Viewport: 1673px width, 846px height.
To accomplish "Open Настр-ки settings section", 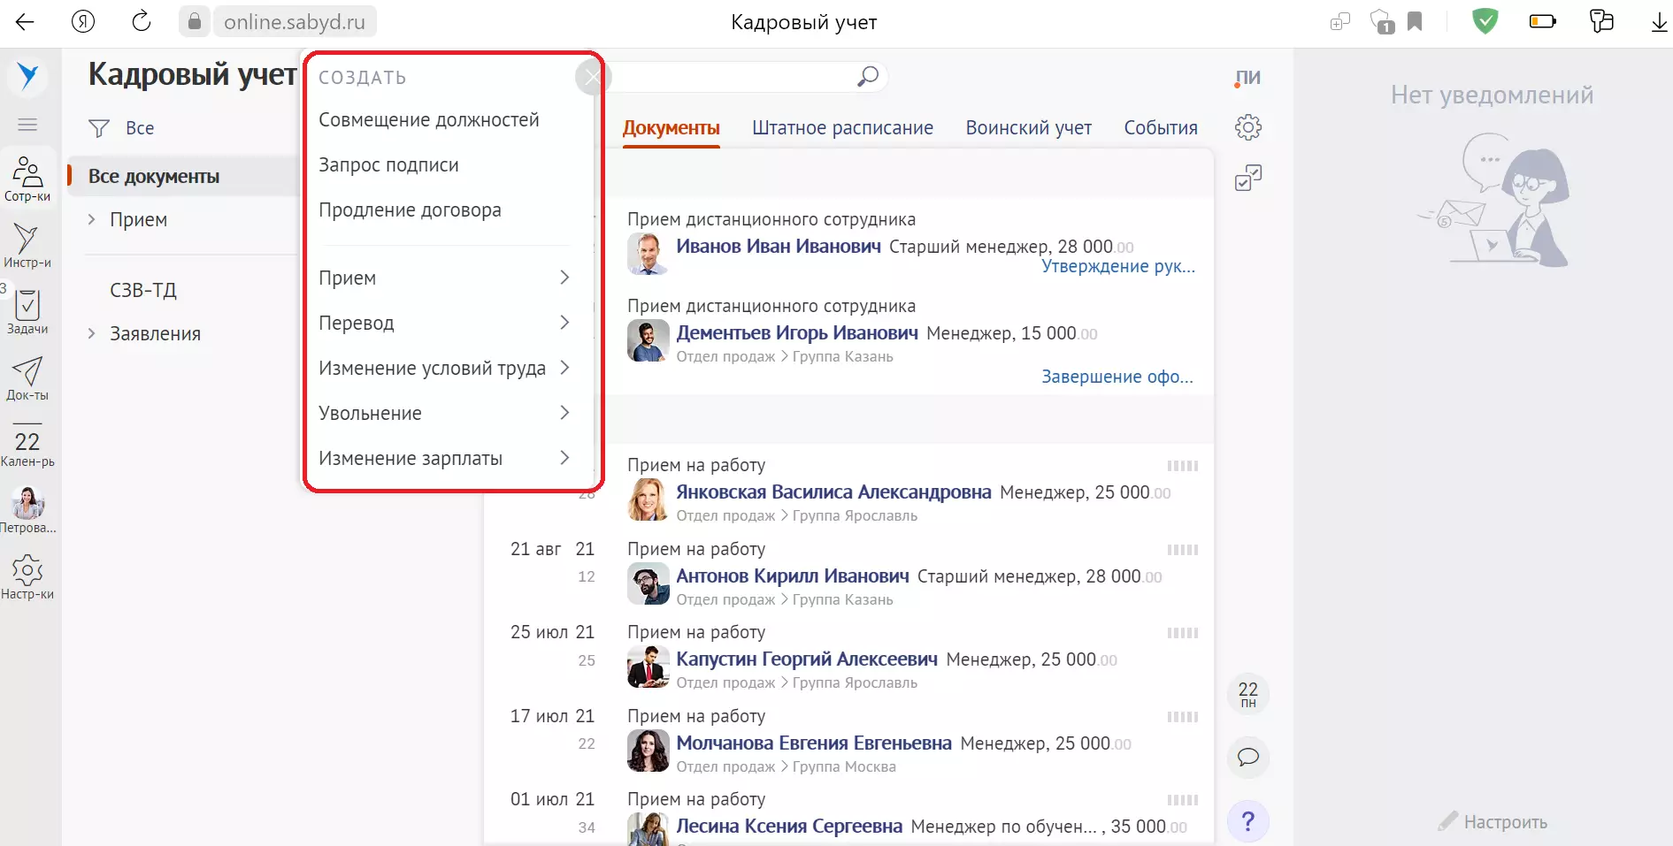I will 27,577.
